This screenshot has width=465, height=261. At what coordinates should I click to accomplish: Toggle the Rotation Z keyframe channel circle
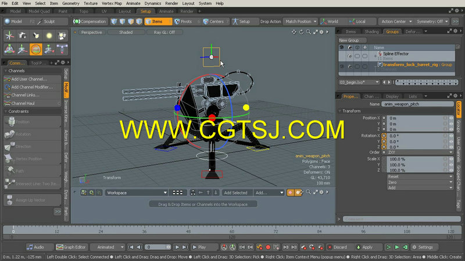tap(384, 147)
